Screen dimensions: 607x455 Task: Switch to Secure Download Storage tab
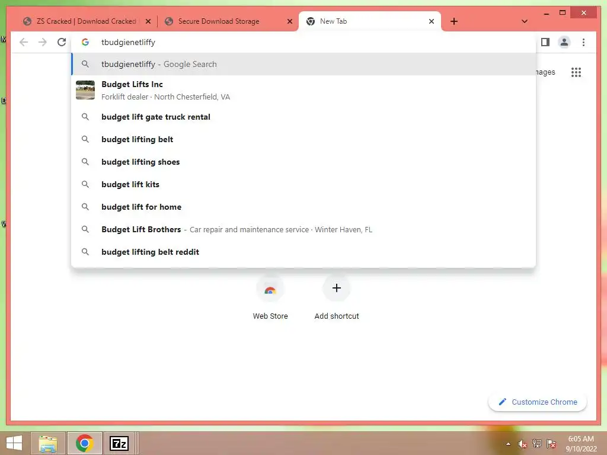228,21
